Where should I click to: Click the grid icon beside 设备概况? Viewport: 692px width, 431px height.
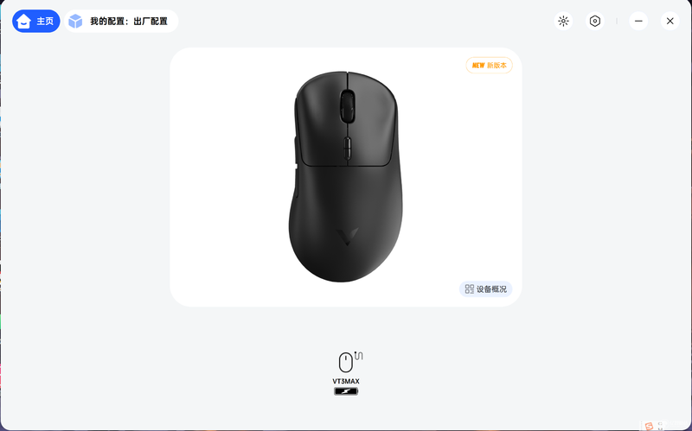(470, 289)
